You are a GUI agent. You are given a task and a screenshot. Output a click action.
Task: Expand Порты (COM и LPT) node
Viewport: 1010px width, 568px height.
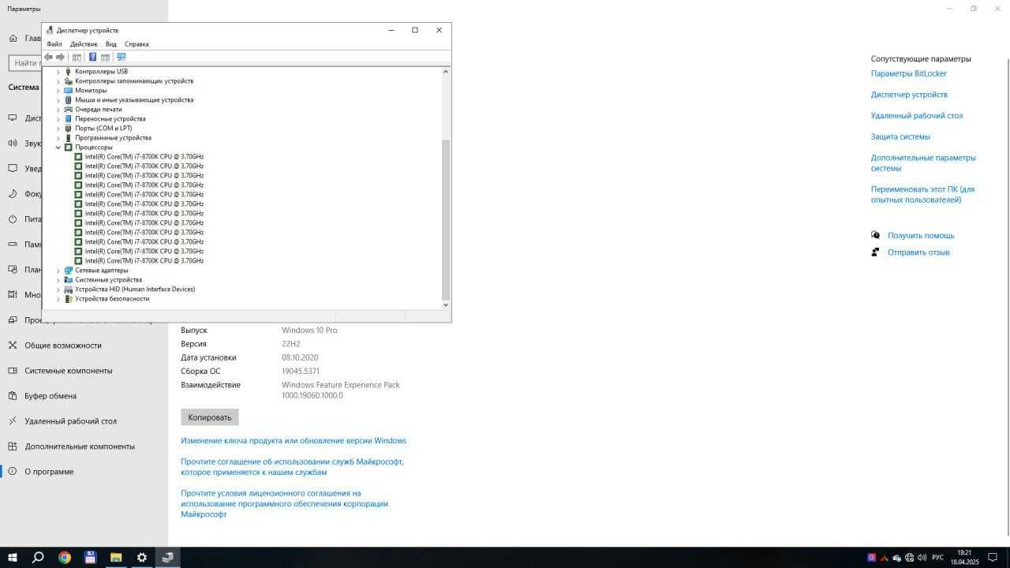click(x=58, y=129)
